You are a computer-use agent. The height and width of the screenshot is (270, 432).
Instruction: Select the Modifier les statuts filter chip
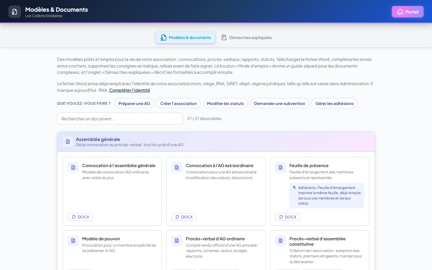(225, 103)
